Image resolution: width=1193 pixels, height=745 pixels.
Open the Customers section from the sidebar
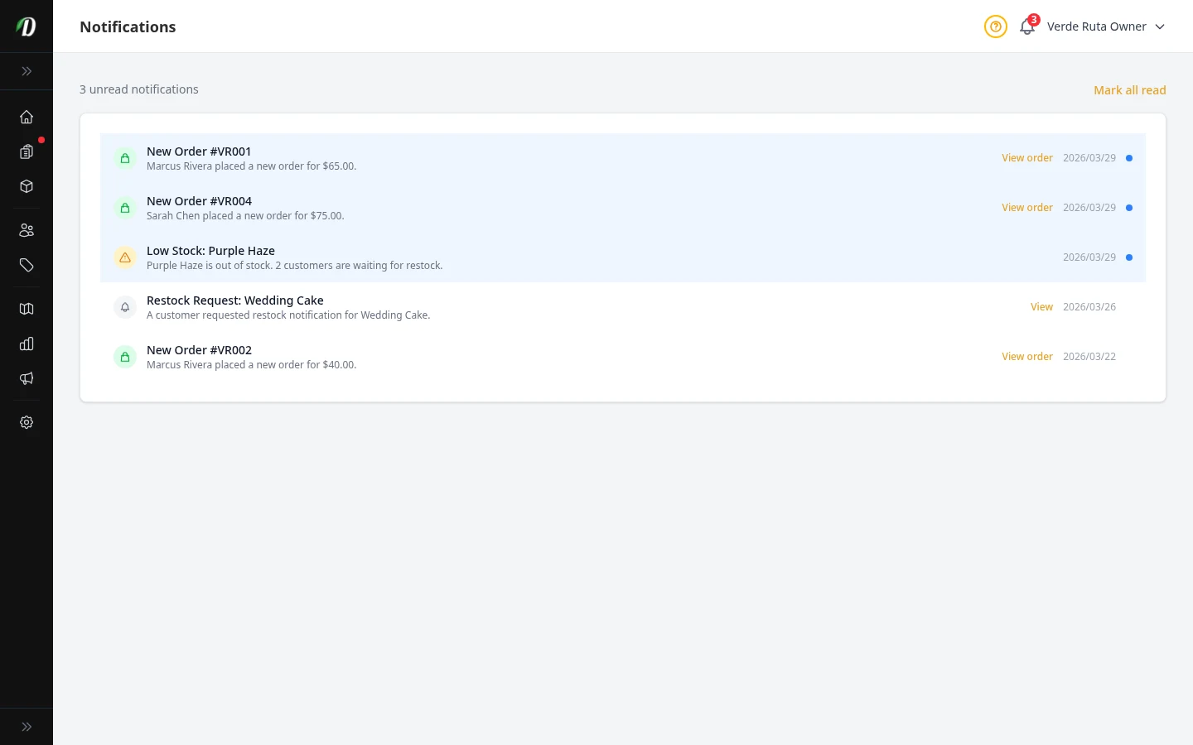click(27, 229)
